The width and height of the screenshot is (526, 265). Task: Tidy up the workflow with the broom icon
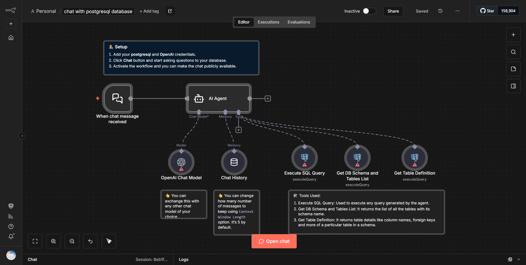coord(108,241)
